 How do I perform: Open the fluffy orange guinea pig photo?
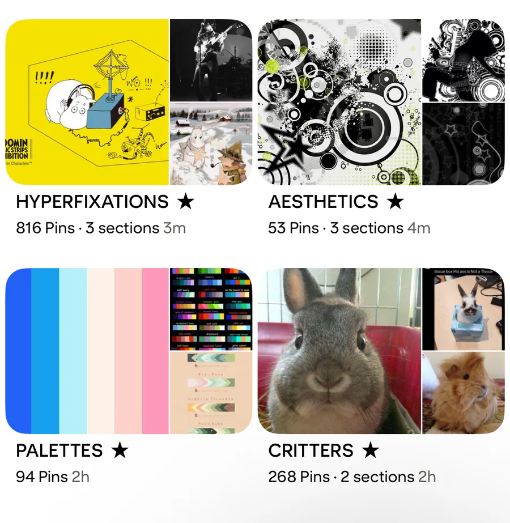[464, 393]
